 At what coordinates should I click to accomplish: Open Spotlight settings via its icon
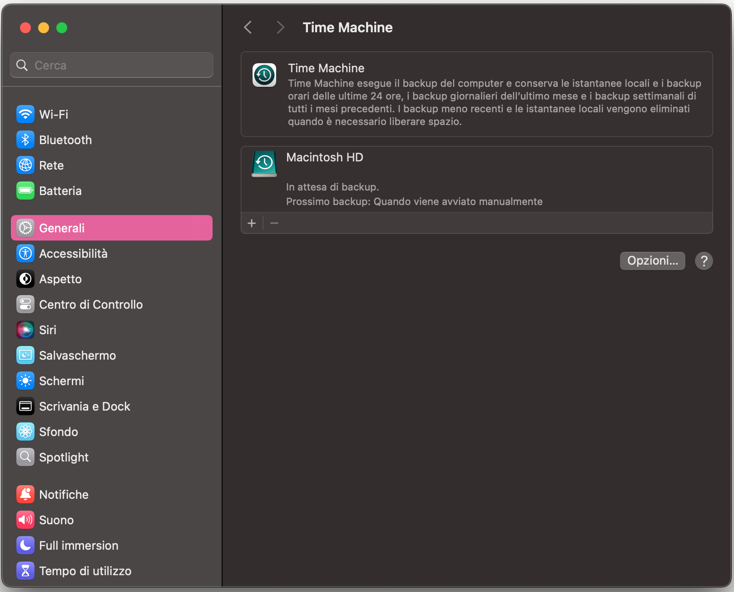[25, 457]
